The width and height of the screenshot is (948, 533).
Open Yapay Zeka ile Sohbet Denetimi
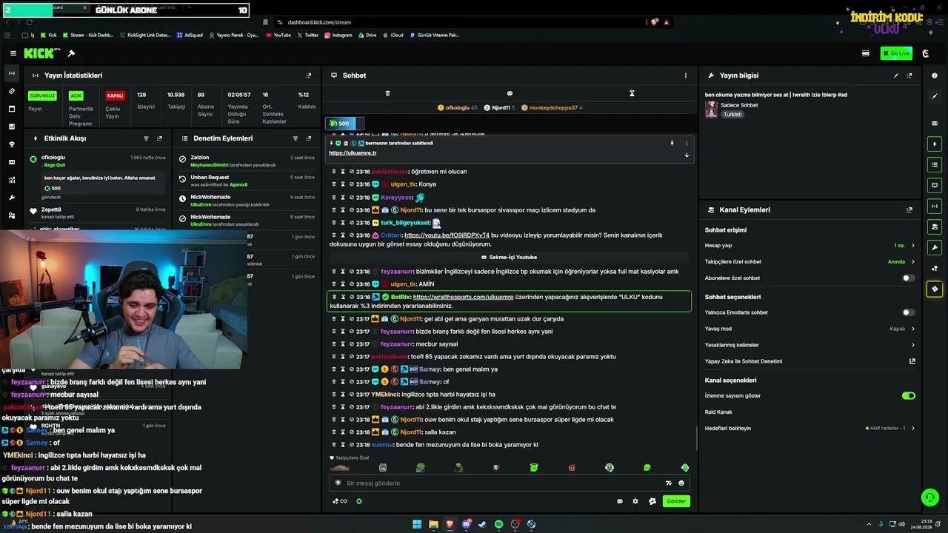coord(810,361)
